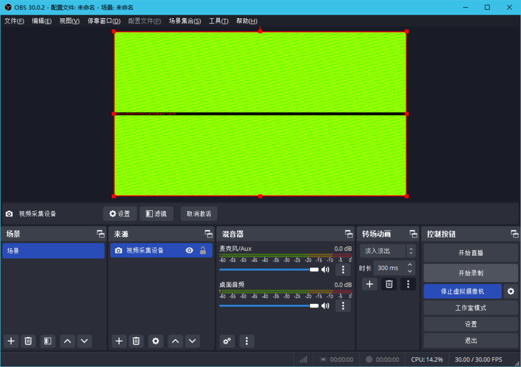Open advanced audio properties gears icon
Image resolution: width=521 pixels, height=367 pixels.
[227, 341]
